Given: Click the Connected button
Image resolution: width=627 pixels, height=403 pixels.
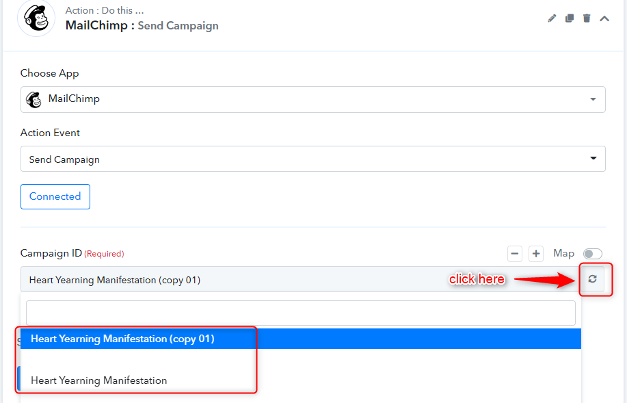Looking at the screenshot, I should [x=55, y=196].
